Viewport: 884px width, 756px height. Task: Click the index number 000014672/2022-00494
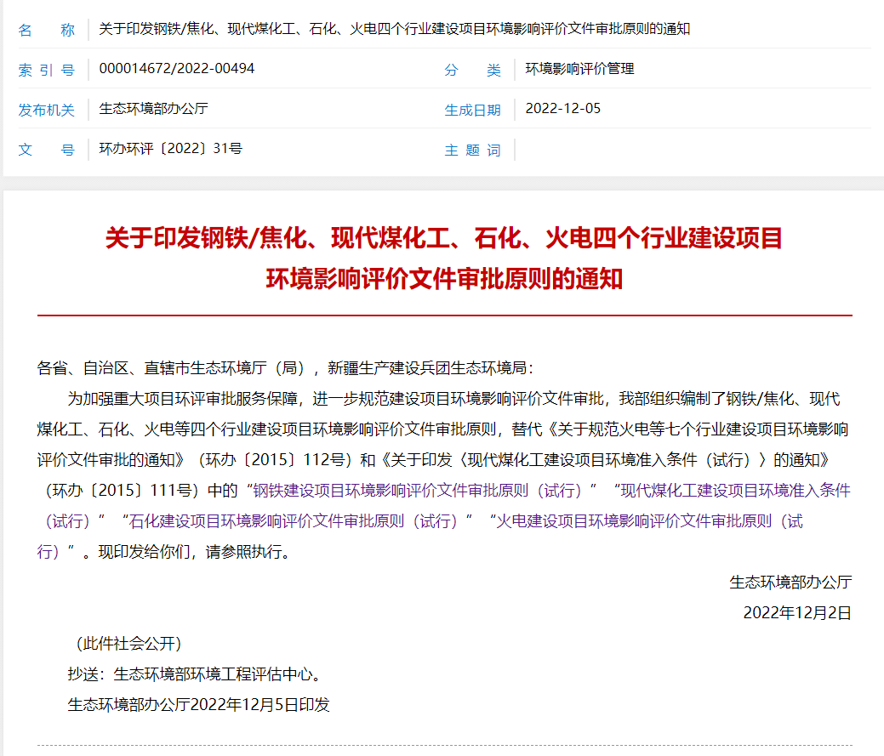coord(176,69)
